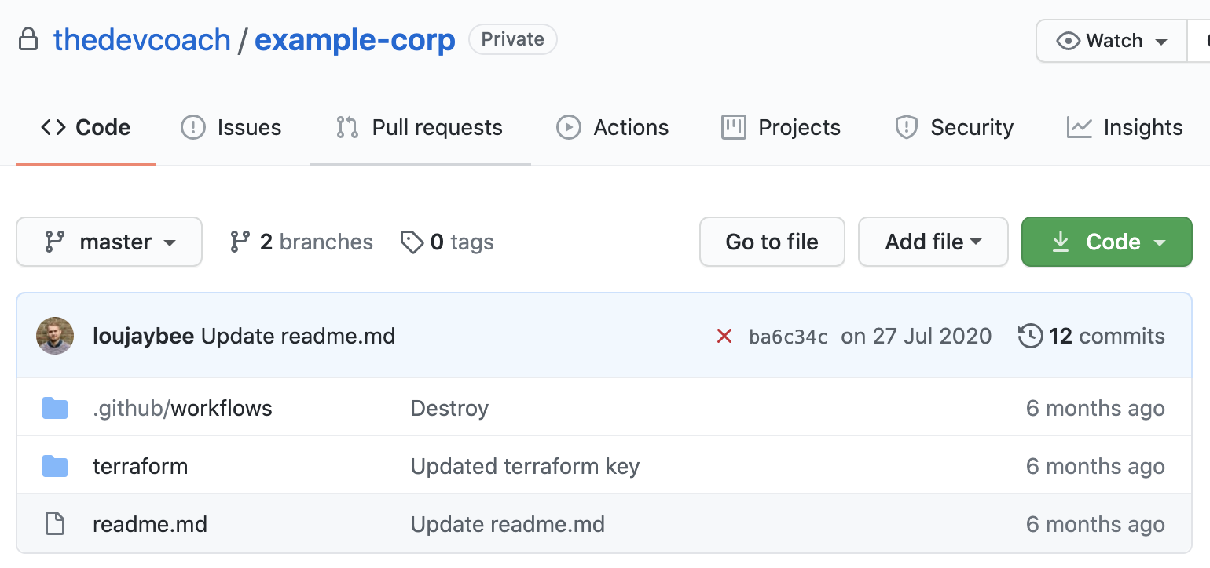Click the commit history clock icon
Viewport: 1210px width, 568px height.
[1030, 335]
